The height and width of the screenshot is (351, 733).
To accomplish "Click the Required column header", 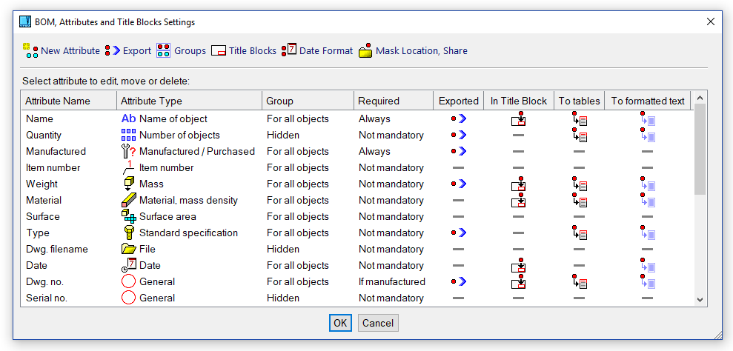I will pyautogui.click(x=379, y=101).
